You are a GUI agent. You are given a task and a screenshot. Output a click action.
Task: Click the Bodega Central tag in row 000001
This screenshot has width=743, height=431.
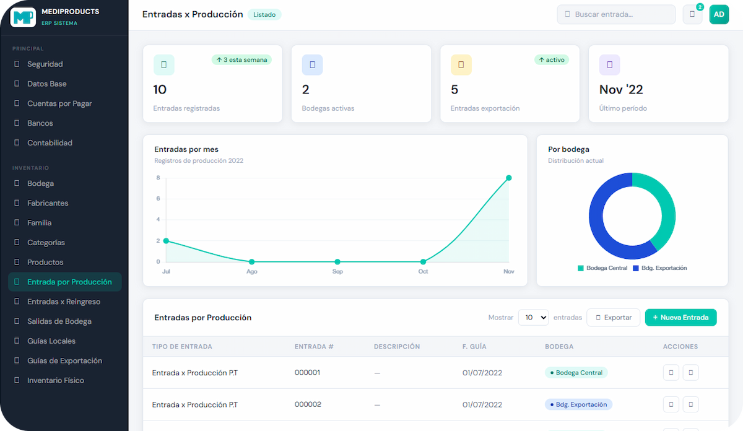click(x=576, y=373)
